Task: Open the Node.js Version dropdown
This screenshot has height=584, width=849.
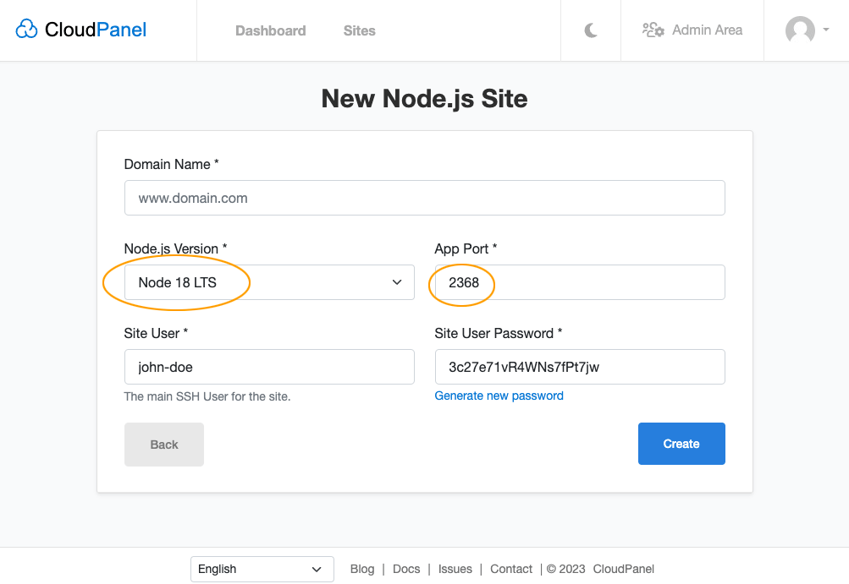Action: [x=269, y=282]
